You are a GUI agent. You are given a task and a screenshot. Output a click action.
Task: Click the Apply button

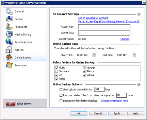click(x=117, y=113)
